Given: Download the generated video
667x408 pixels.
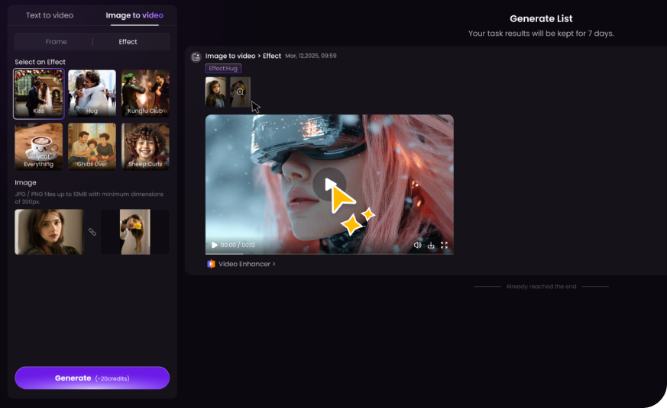Looking at the screenshot, I should (431, 246).
